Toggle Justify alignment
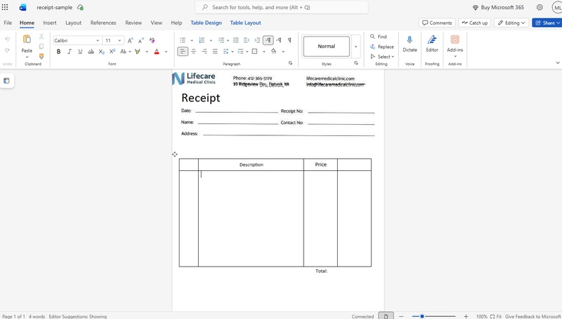Viewport: 562px width, 319px height. [215, 52]
